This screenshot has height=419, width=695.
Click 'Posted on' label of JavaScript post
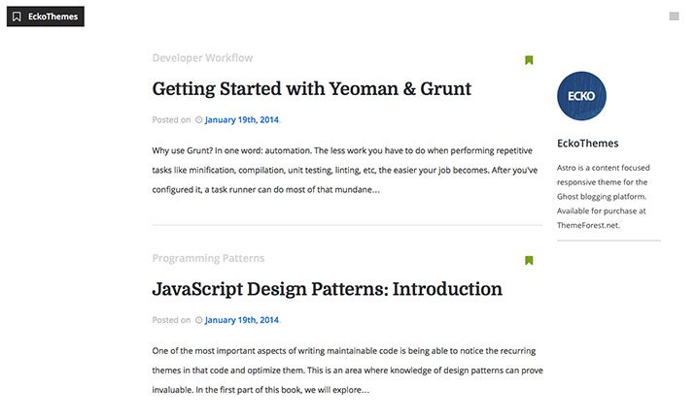171,320
